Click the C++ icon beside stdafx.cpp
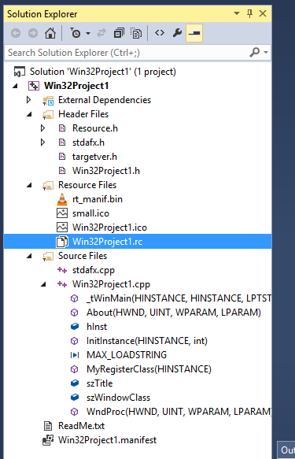 (62, 270)
